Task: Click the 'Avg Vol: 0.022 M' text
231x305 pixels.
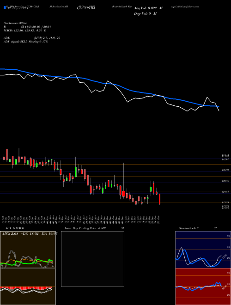Action: coord(148,8)
